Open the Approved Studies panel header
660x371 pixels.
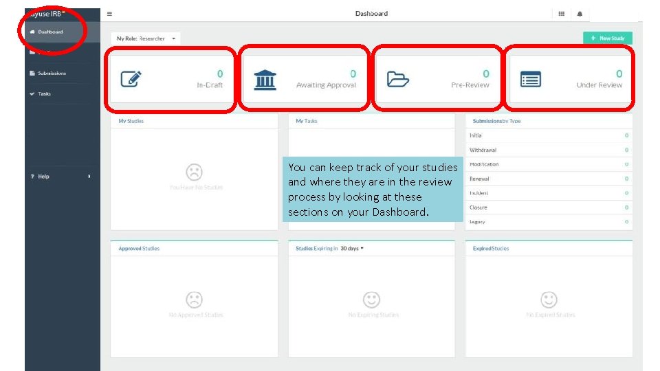[139, 249]
